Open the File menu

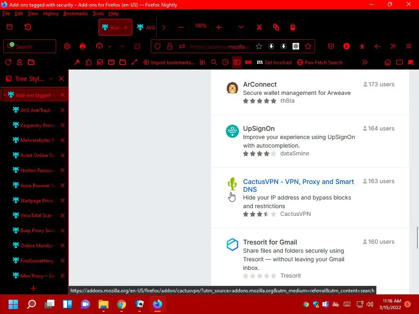(6, 13)
